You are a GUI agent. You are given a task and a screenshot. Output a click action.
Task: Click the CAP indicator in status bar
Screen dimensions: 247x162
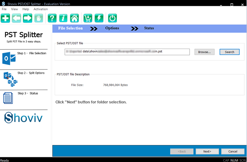pyautogui.click(x=226, y=160)
